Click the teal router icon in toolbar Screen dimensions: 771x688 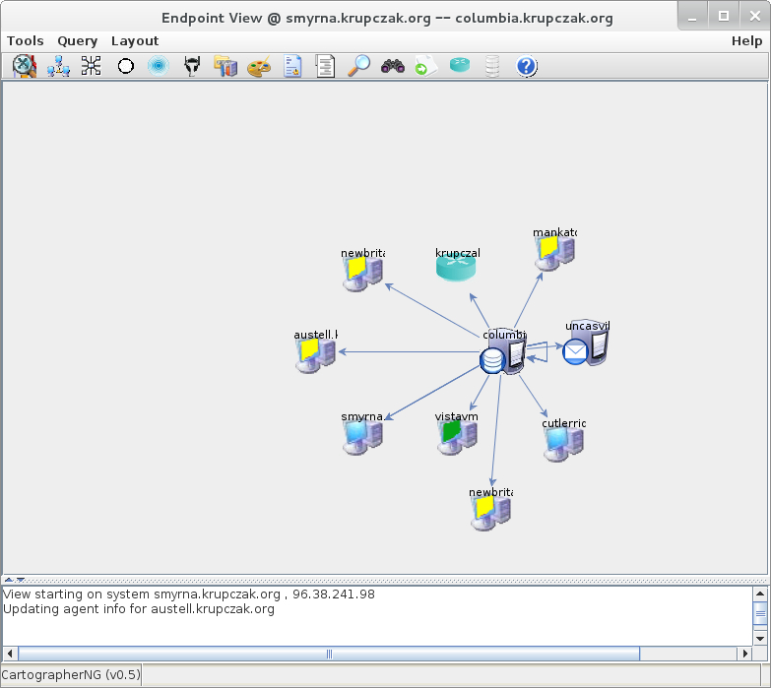click(x=460, y=66)
